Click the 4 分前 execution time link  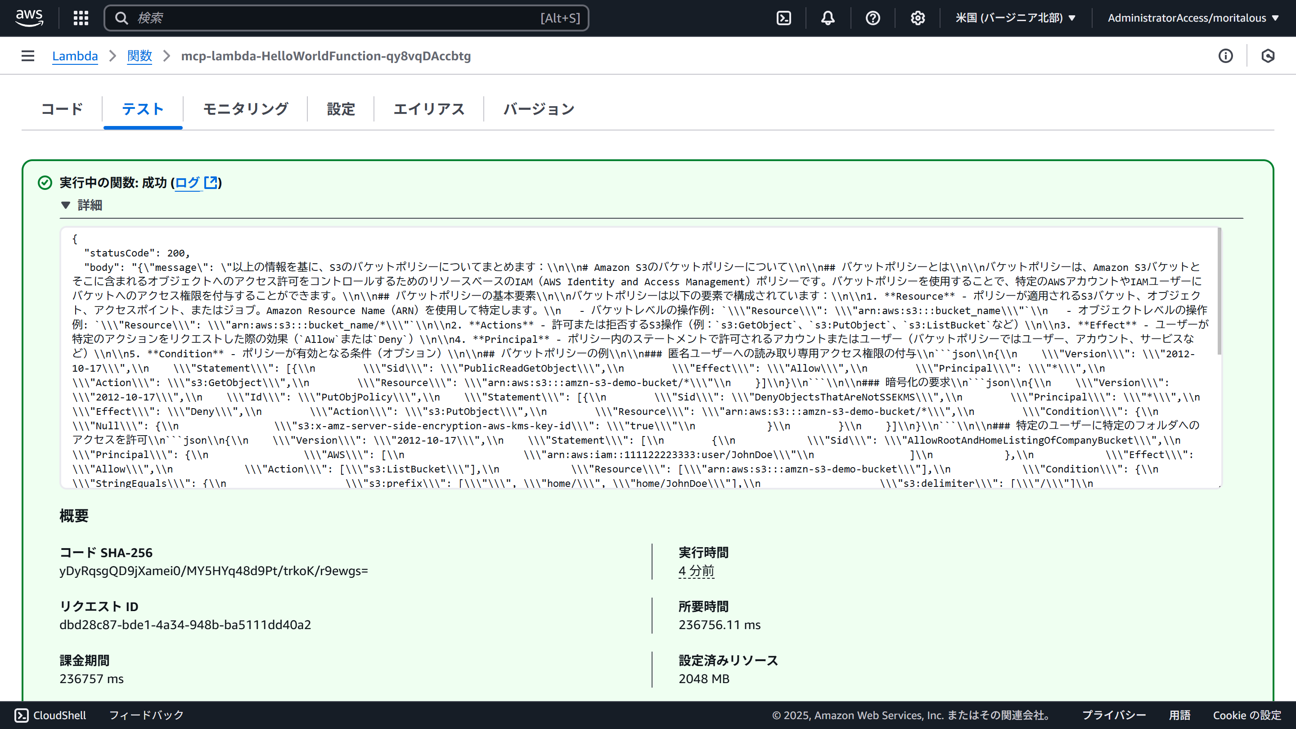click(696, 571)
